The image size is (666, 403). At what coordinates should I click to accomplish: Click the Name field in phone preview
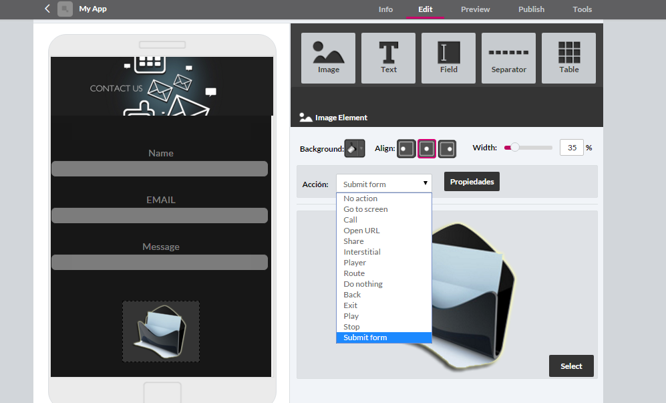pos(160,169)
